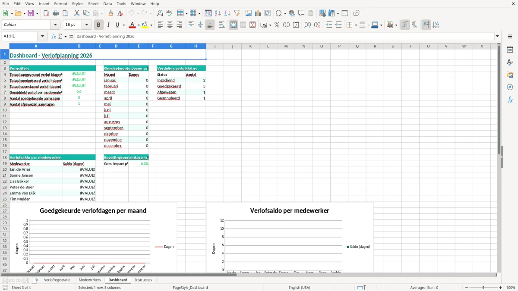Screen dimensions: 518x291
Task: Click Define Print Area icon
Action: (x=322, y=13)
